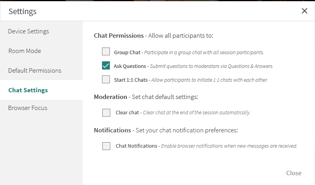Click the bold "Start 1:1 Chats" label text
This screenshot has width=315, height=185.
[131, 80]
